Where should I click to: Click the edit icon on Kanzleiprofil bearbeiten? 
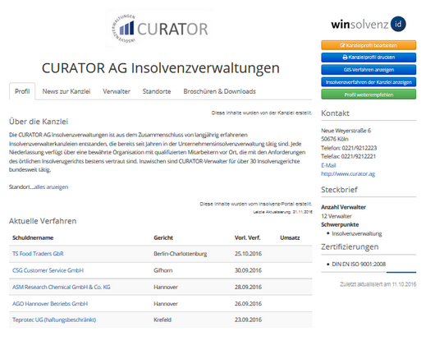click(x=342, y=45)
